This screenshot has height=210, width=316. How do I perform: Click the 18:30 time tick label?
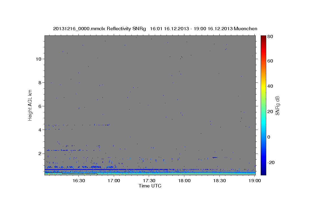220,181
